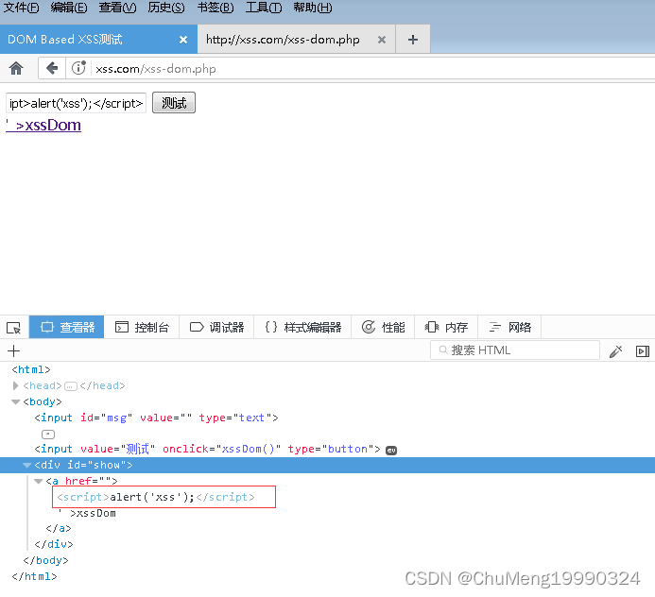Open the 书签(B) menu
Screen dimensions: 655x597
(x=215, y=8)
